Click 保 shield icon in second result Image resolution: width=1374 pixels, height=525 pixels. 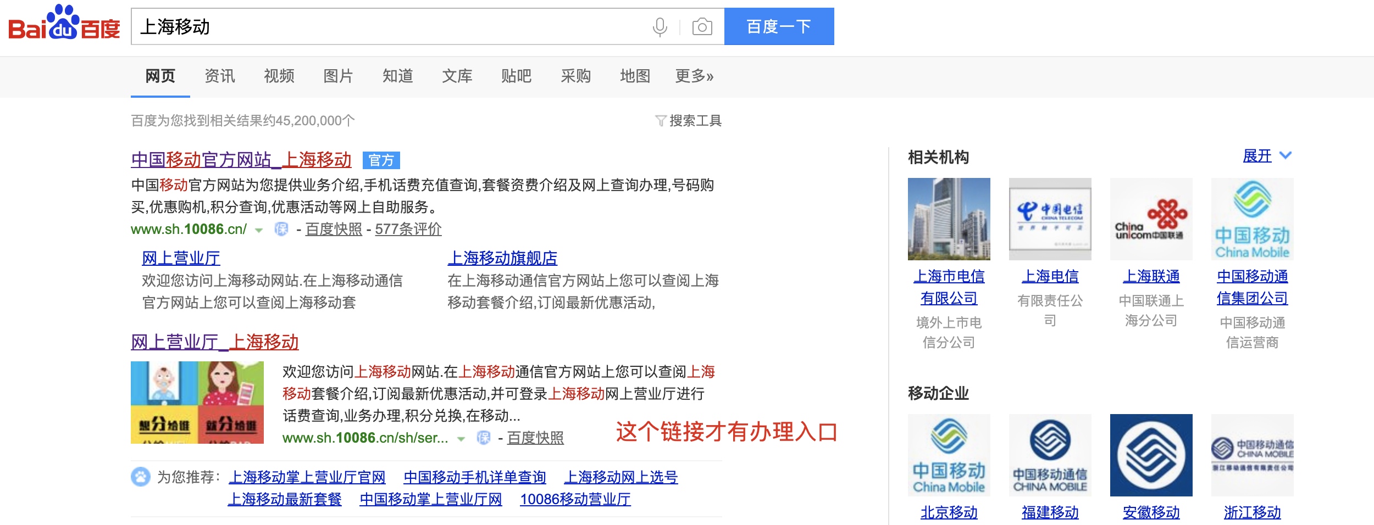[484, 438]
